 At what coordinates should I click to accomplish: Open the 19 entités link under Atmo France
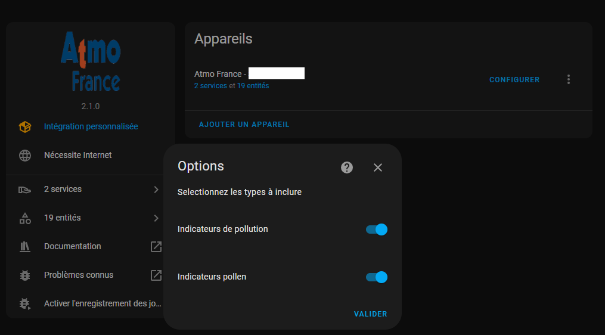(x=253, y=86)
